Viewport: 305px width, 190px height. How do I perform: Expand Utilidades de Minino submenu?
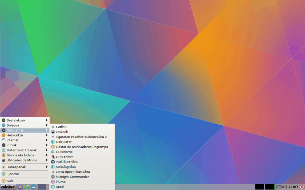25,160
